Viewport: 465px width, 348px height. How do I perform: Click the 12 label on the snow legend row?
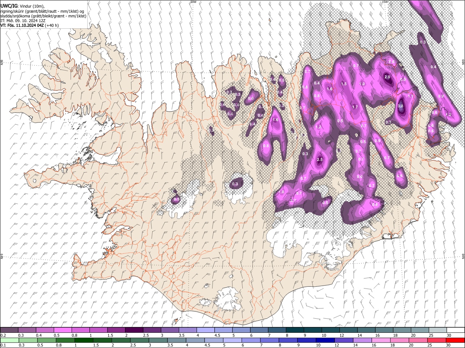pyautogui.click(x=341, y=335)
